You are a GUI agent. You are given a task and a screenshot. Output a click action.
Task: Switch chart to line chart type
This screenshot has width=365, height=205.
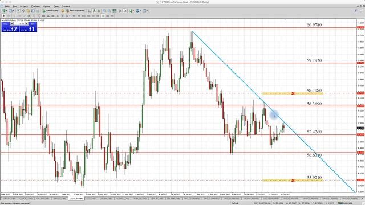point(99,11)
